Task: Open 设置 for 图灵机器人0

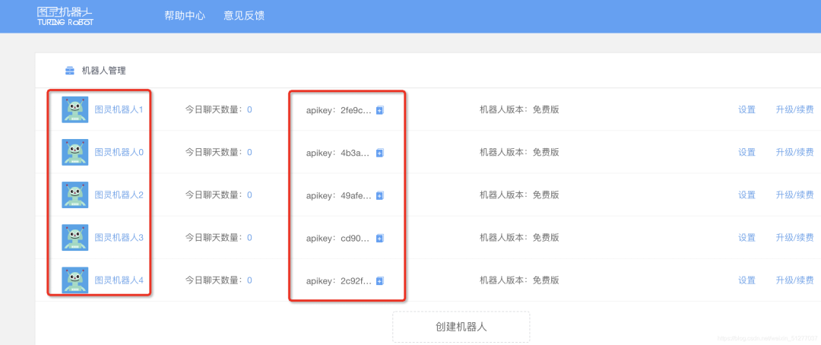Action: [x=747, y=152]
